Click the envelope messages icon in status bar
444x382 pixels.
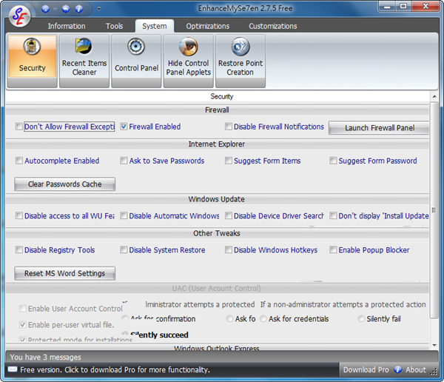pyautogui.click(x=13, y=369)
